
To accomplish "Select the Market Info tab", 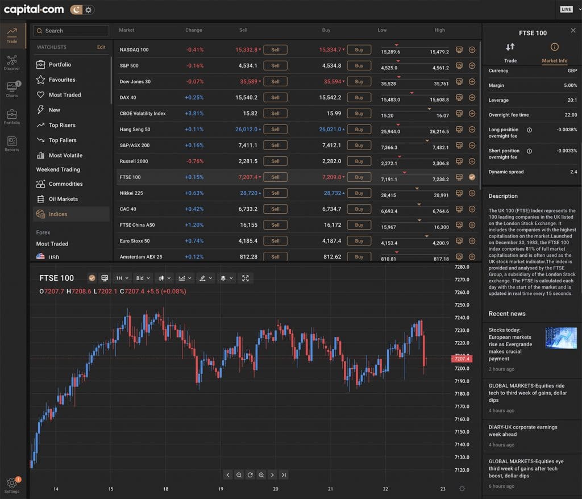I will 555,53.
